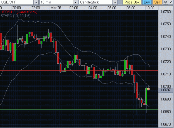This screenshot has height=128, width=174.
Task: Click the Buy button
Action: tap(147, 2)
